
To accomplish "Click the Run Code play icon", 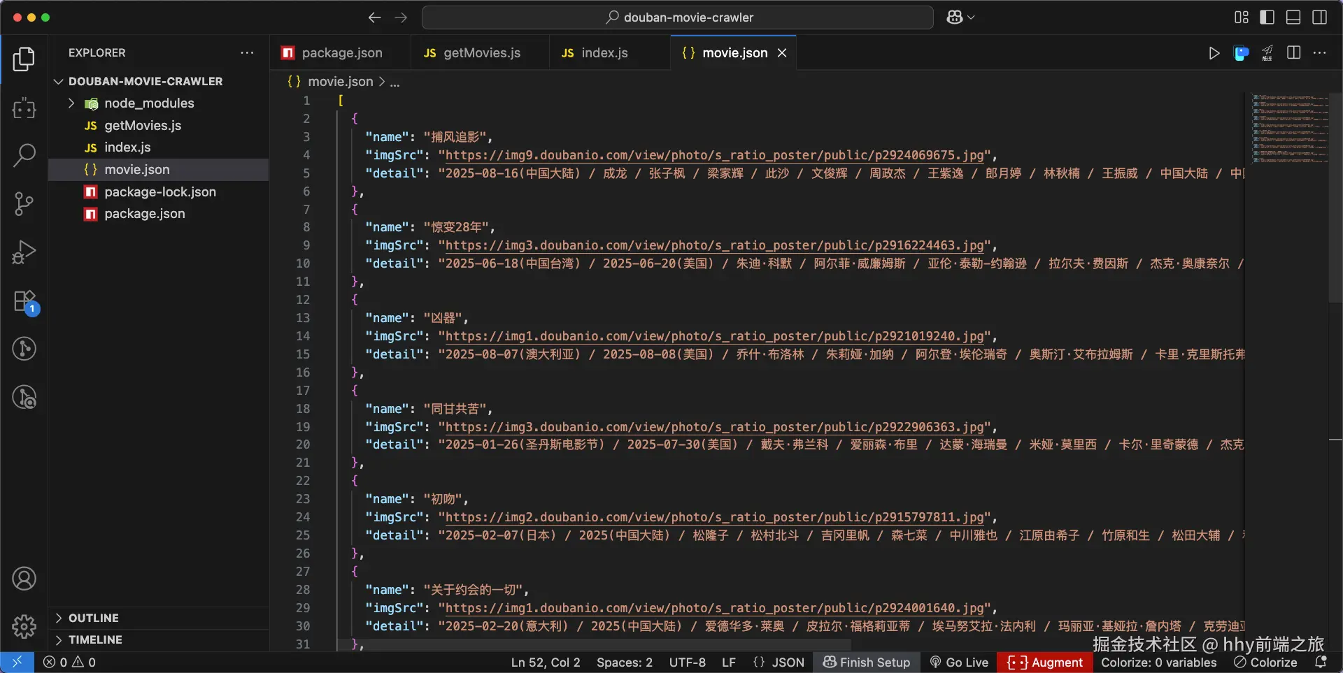I will click(x=1214, y=53).
